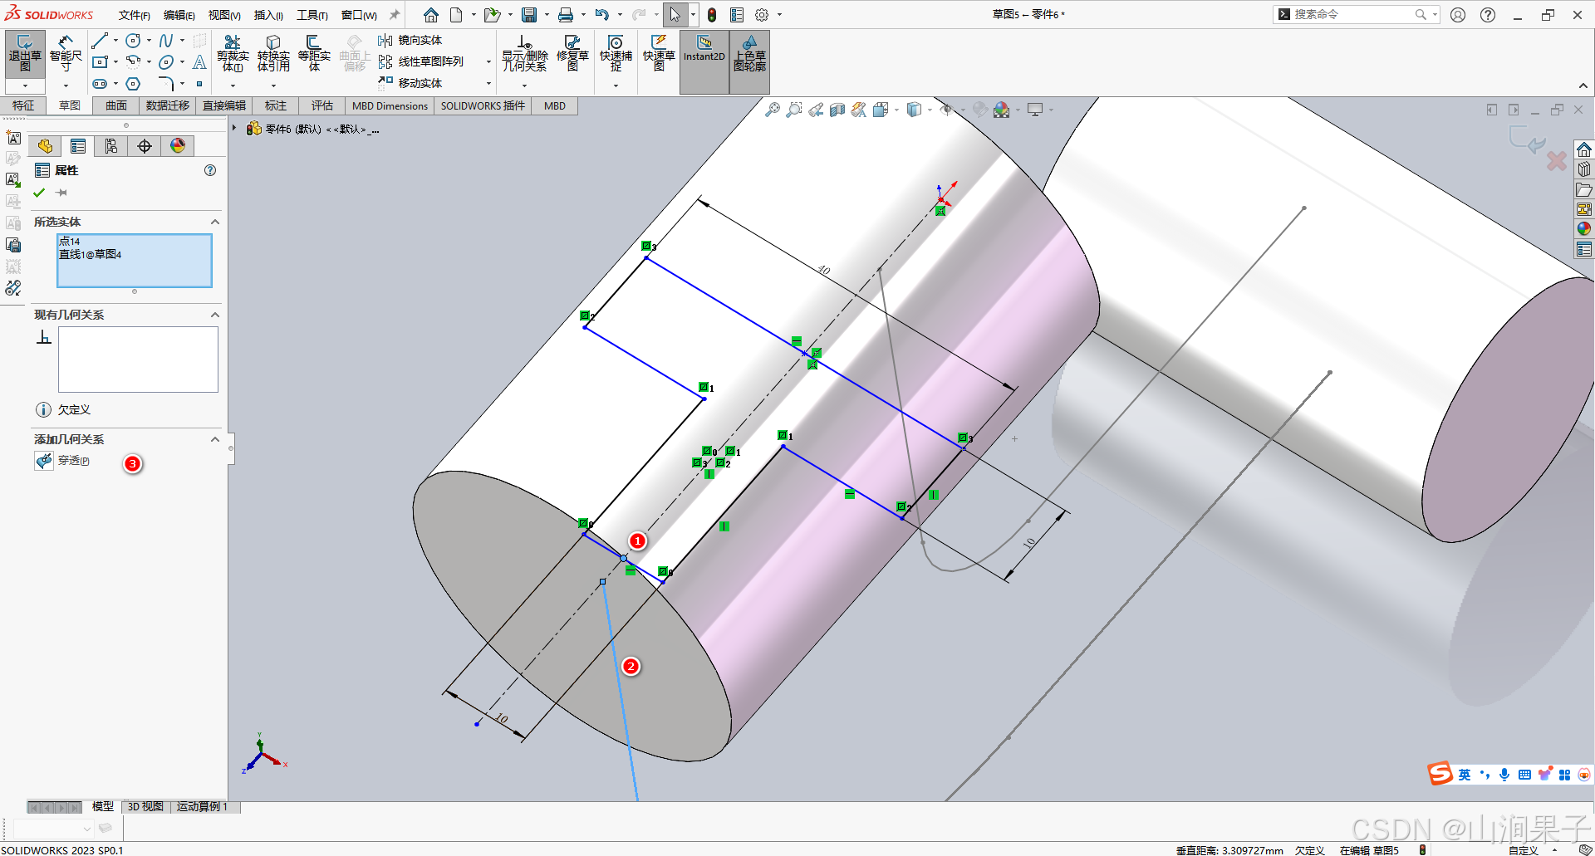Expand the Linear Sketch Pattern dropdown

click(x=488, y=62)
